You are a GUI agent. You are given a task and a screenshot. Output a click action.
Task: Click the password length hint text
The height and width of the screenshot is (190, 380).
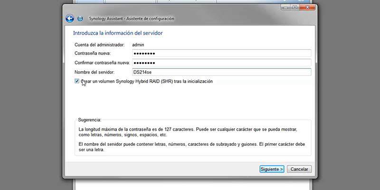coord(188,133)
